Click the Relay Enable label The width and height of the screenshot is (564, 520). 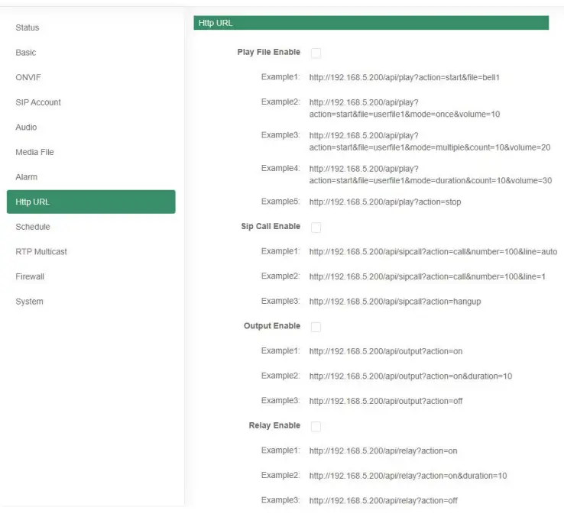pyautogui.click(x=274, y=425)
